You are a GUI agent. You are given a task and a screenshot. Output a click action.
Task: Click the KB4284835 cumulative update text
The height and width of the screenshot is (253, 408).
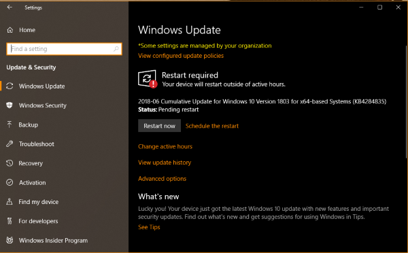click(x=262, y=101)
